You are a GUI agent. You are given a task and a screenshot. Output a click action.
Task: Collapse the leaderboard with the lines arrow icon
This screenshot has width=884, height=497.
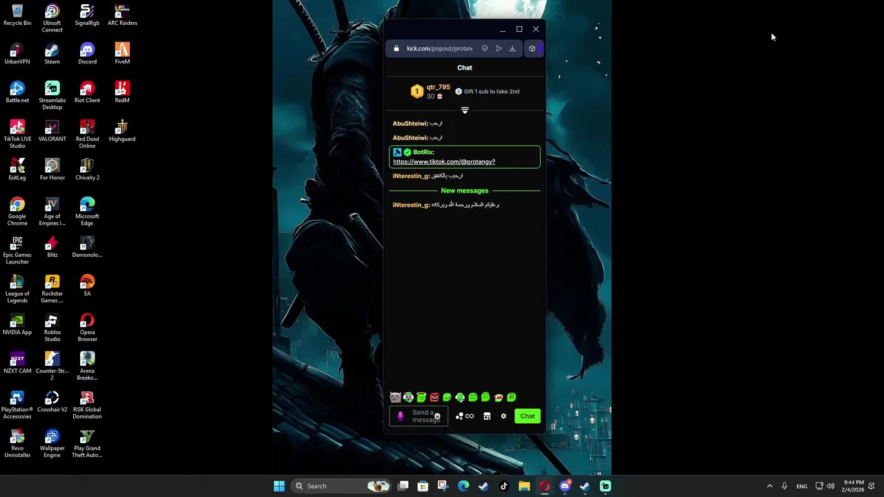click(465, 110)
